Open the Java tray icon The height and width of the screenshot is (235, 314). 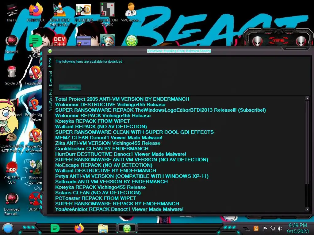[256, 228]
